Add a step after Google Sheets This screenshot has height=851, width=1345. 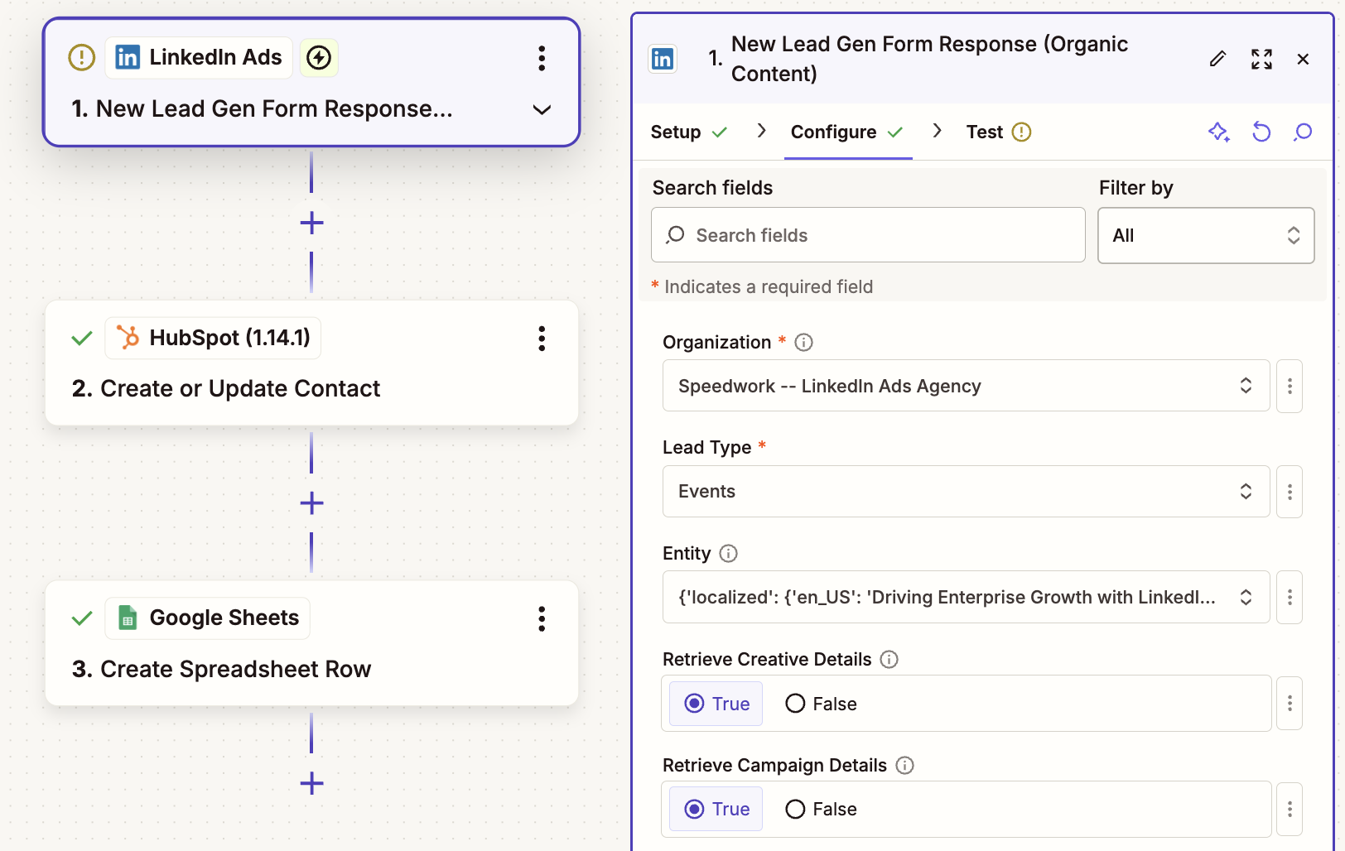click(x=311, y=783)
